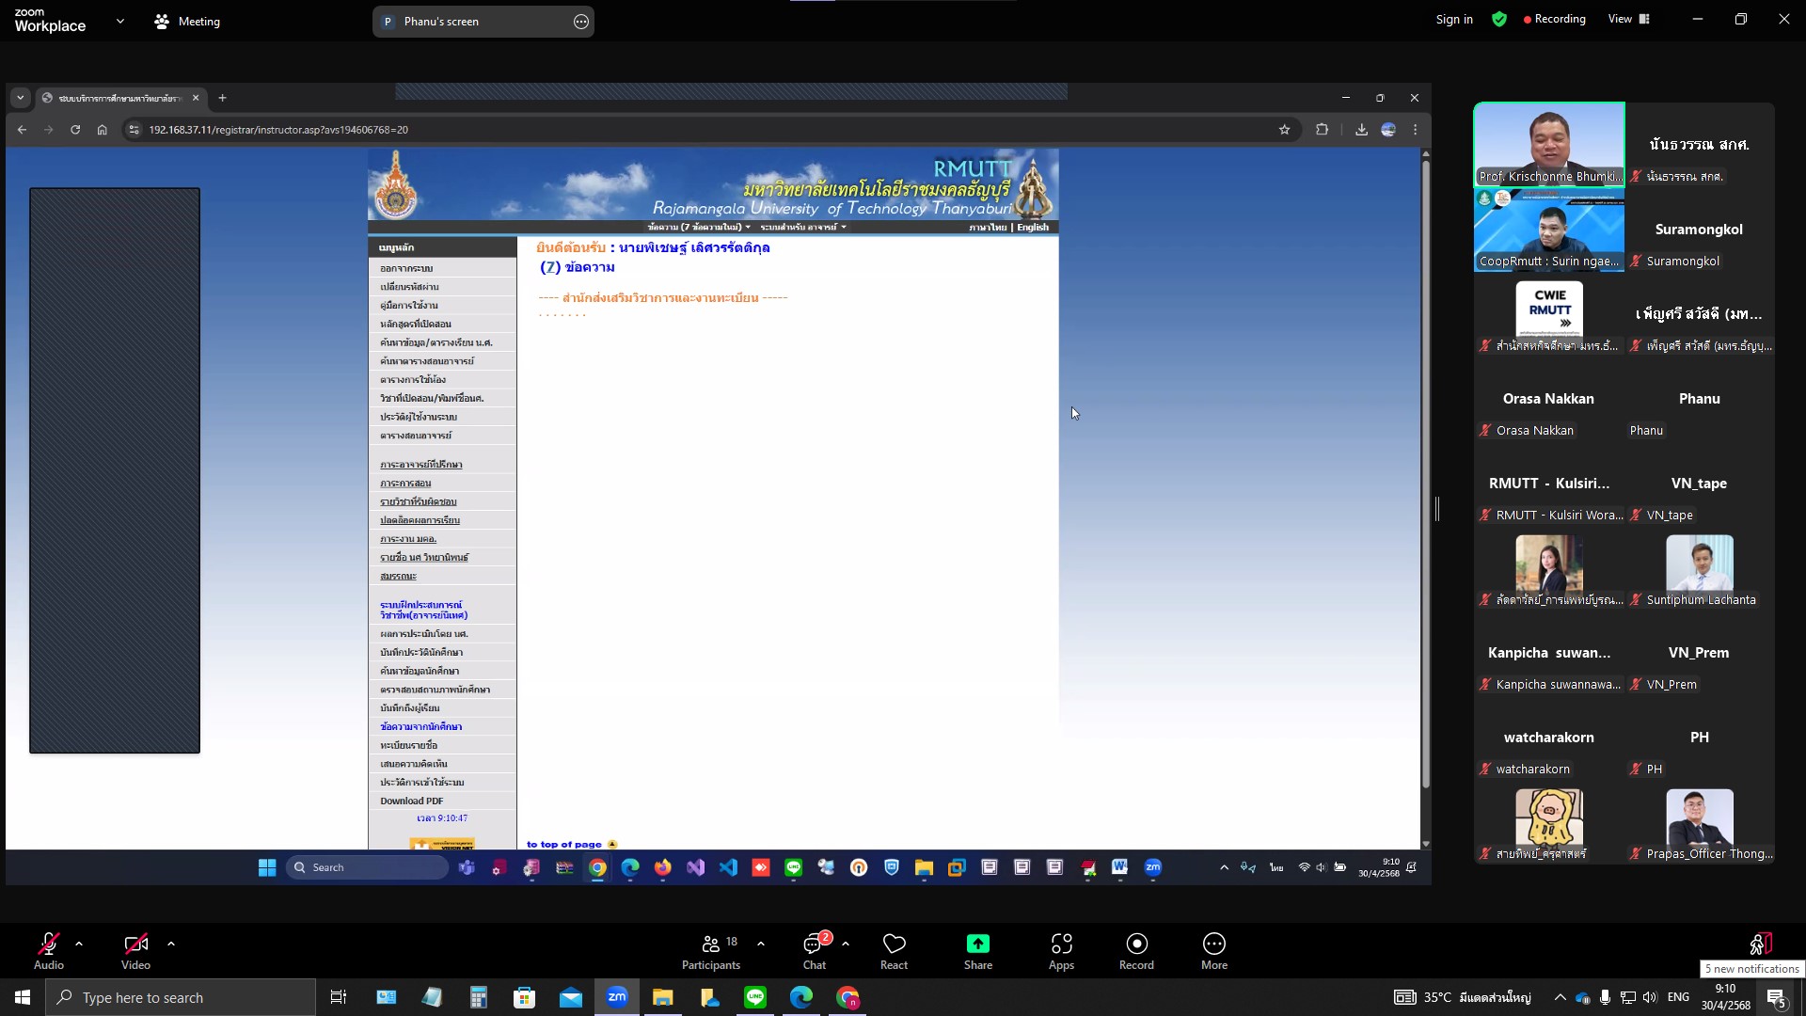Image resolution: width=1806 pixels, height=1016 pixels.
Task: Expand the Chat options caret
Action: click(846, 944)
